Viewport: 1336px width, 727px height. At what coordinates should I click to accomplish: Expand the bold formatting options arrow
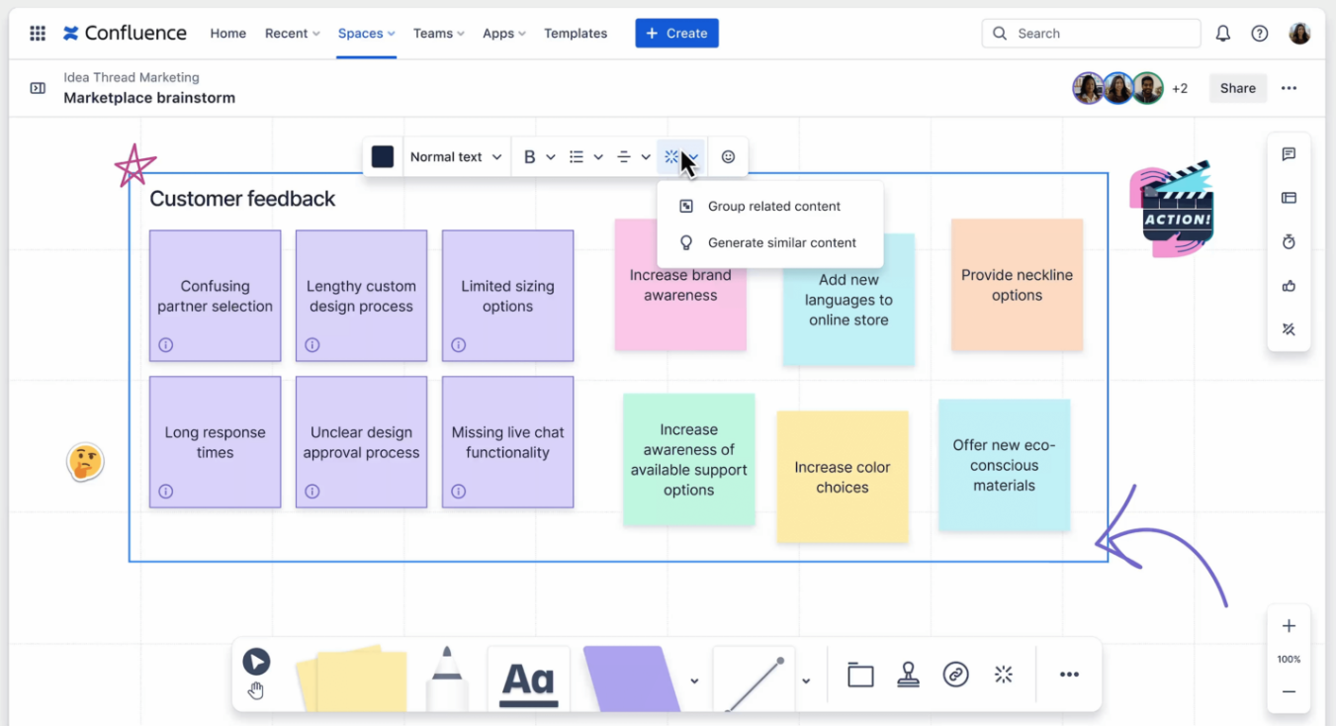[551, 156]
